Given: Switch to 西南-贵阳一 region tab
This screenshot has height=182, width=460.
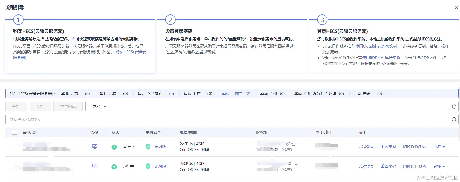Looking at the screenshot, I should (x=368, y=94).
